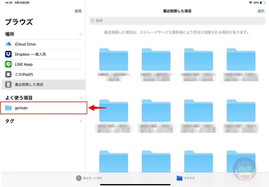Collapse the 場所 section chevron

[81, 34]
